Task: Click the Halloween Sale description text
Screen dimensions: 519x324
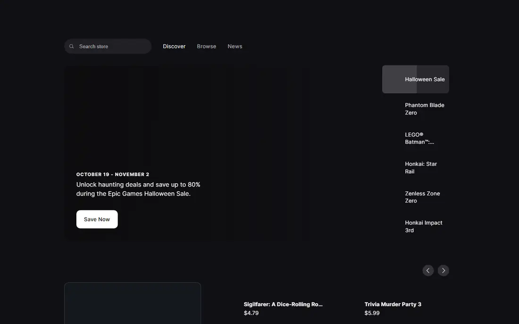Action: click(x=138, y=189)
